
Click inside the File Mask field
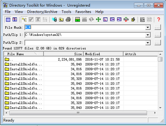point(85,27)
